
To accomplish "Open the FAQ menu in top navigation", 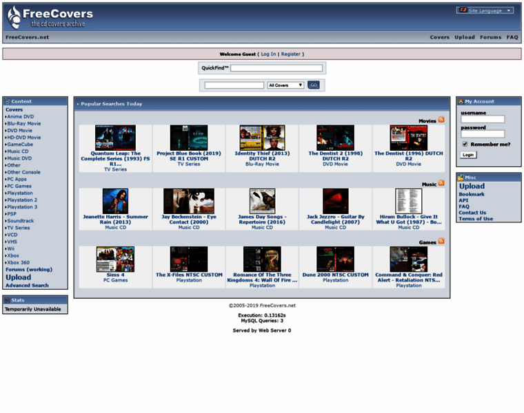I will click(x=512, y=37).
